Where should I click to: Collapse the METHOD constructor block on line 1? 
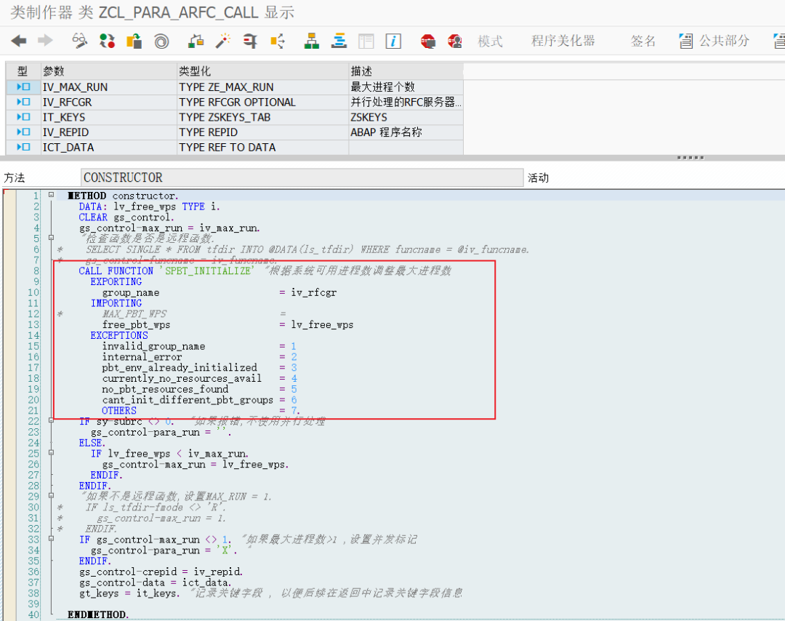coord(51,195)
